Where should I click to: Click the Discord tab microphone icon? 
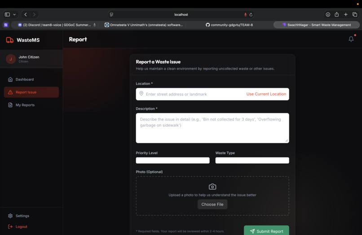point(94,25)
